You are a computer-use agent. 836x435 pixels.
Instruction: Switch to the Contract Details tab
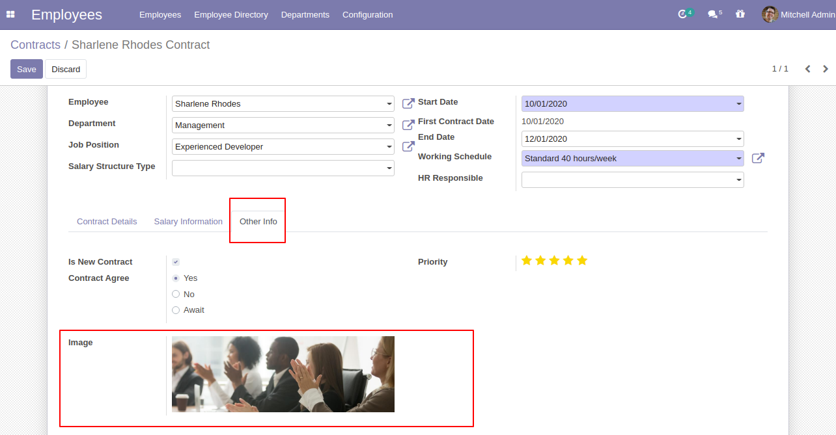(107, 222)
